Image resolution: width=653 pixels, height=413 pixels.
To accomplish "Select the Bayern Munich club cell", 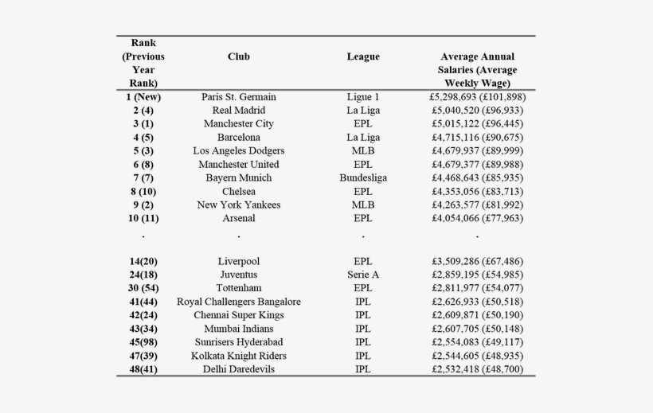I will pos(238,178).
